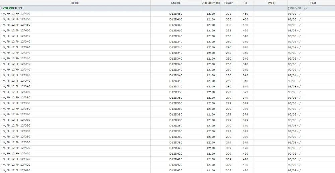Click the Type column header
This screenshot has width=335, height=173.
[x=271, y=3]
